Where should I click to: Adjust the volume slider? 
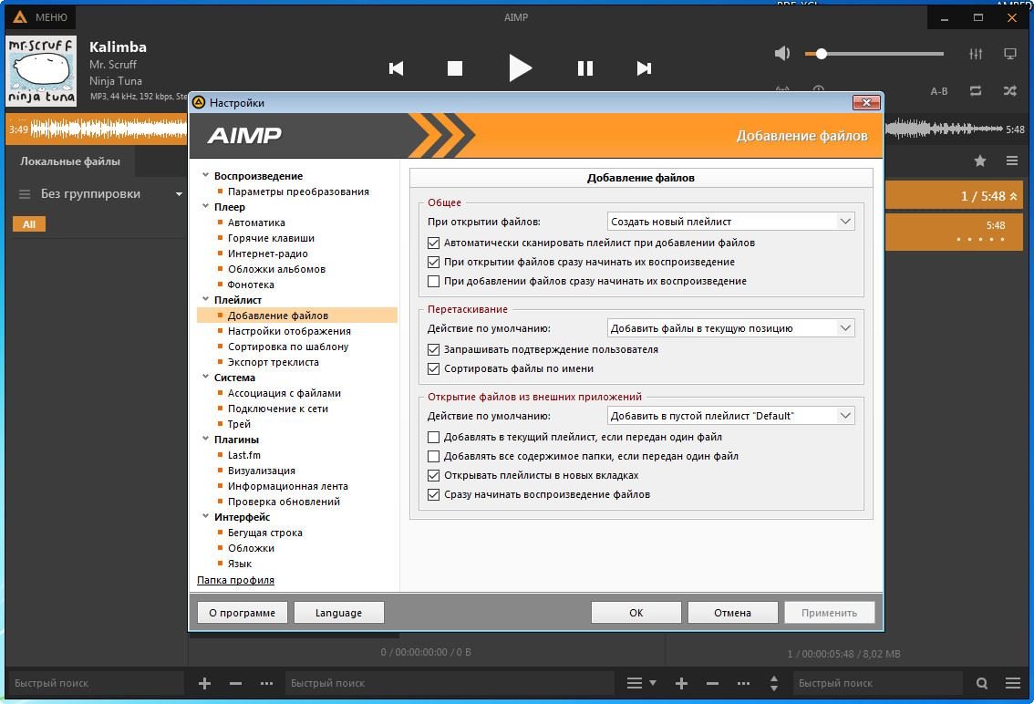click(x=874, y=54)
